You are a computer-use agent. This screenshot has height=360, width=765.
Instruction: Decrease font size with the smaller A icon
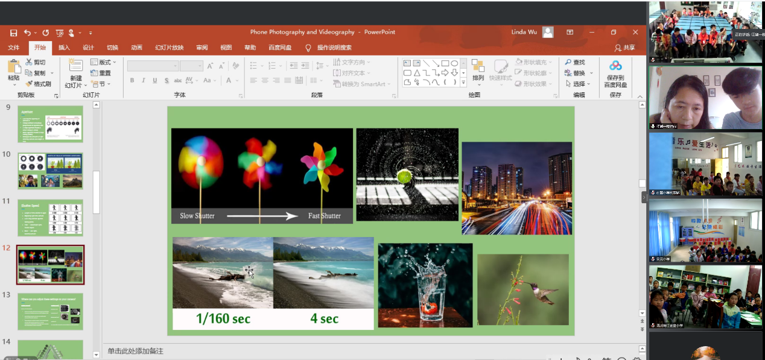coord(221,66)
